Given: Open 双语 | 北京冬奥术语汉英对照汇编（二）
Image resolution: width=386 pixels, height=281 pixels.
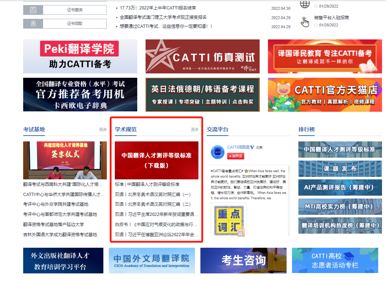Looking at the screenshot, I should point(153,204).
